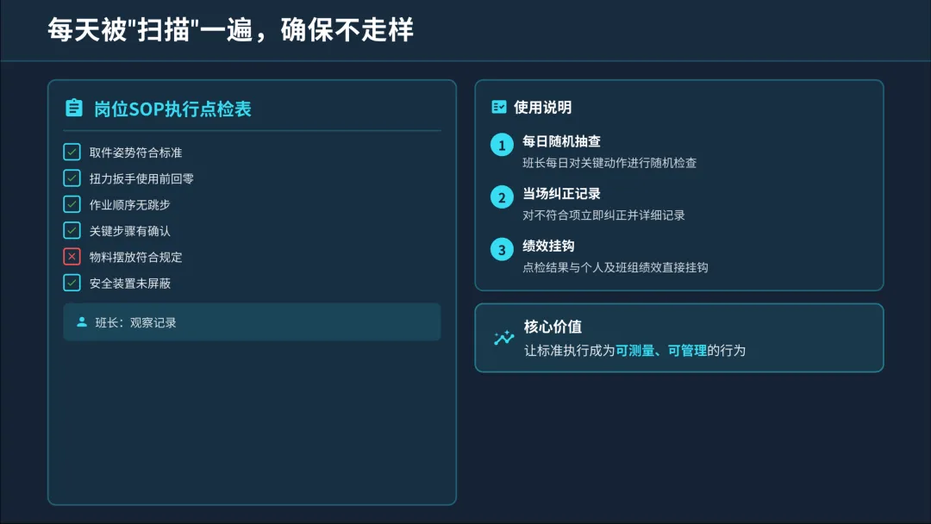Click the highlighted 可测量 text
Viewport: 931px width, 524px height.
click(634, 350)
